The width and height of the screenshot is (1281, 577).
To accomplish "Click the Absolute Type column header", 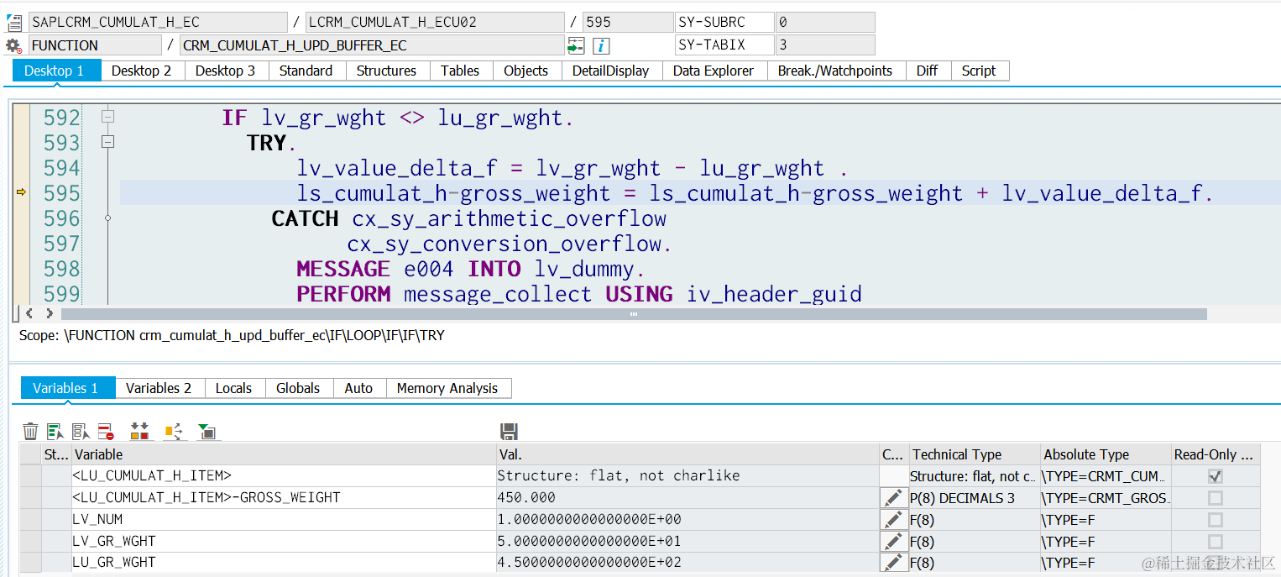I will 1106,454.
